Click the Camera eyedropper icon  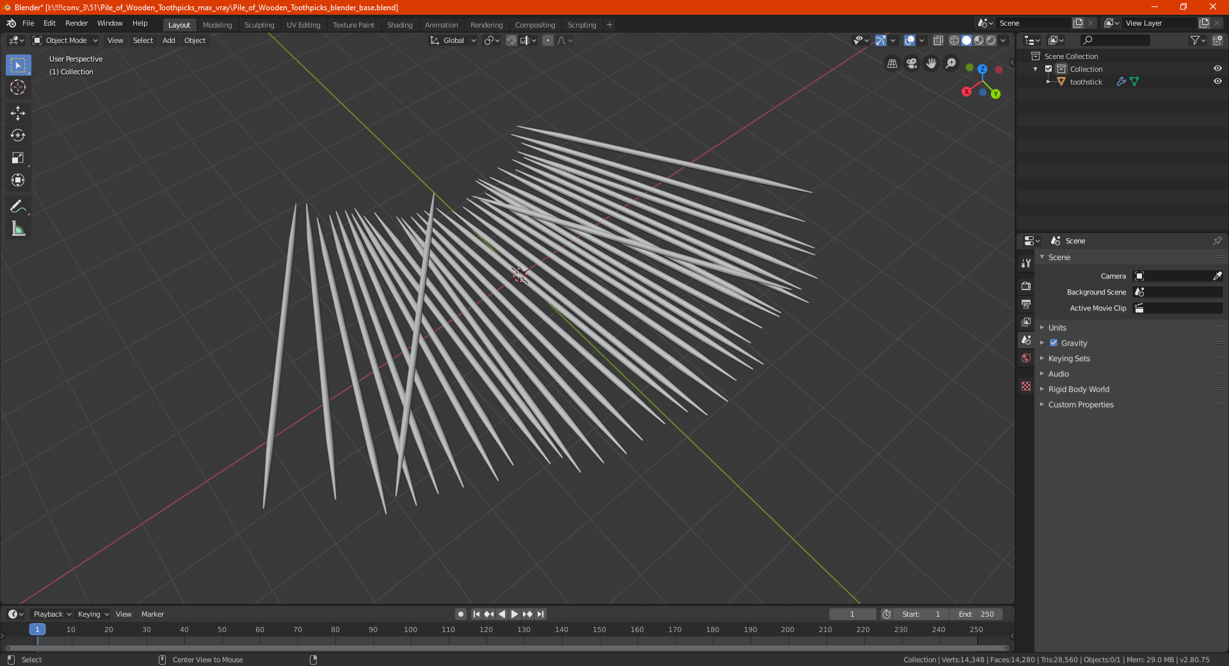coord(1217,276)
